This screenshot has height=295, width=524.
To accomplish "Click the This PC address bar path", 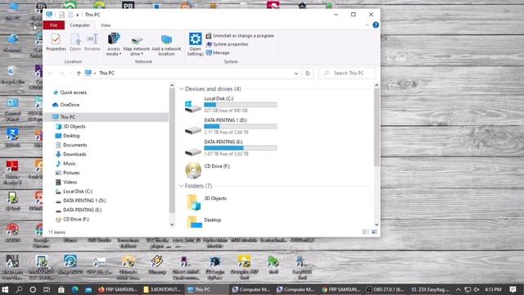I will pos(106,73).
